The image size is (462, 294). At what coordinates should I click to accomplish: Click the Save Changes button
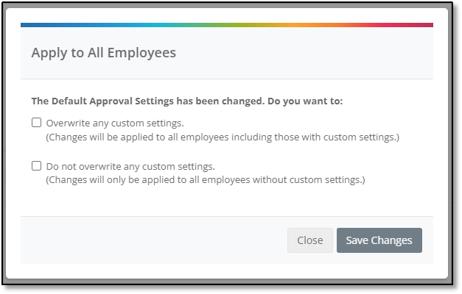[x=379, y=240]
